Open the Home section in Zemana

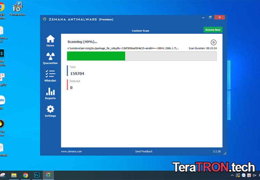(x=50, y=41)
